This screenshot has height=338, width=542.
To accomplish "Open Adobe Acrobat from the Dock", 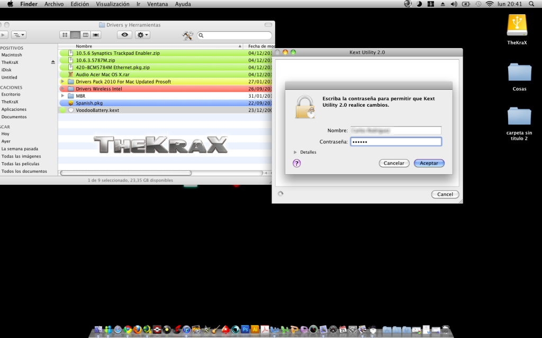I will coord(265,330).
